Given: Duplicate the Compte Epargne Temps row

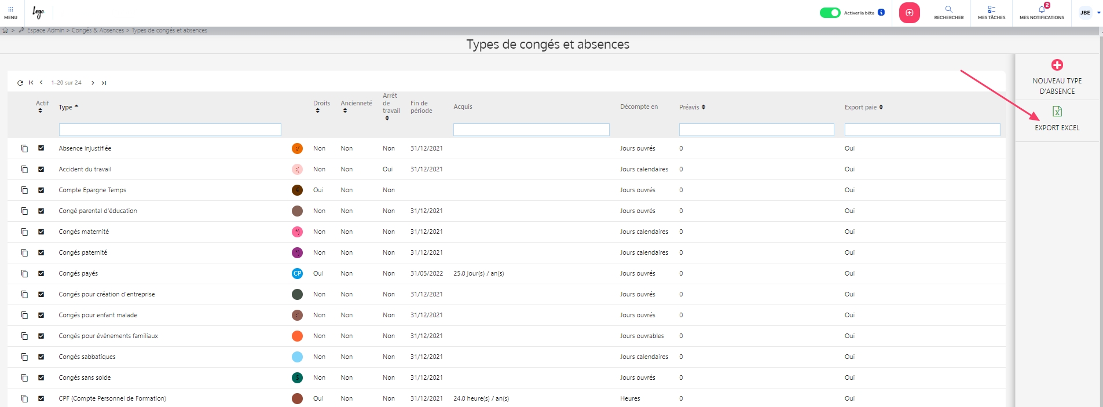Looking at the screenshot, I should click(24, 190).
